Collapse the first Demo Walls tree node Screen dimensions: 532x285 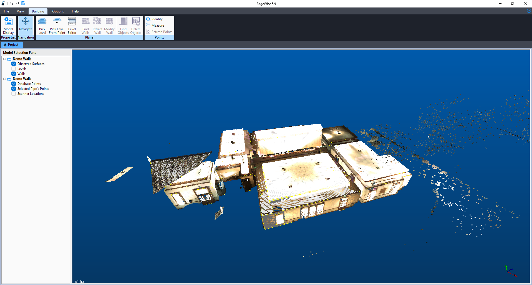coord(4,59)
